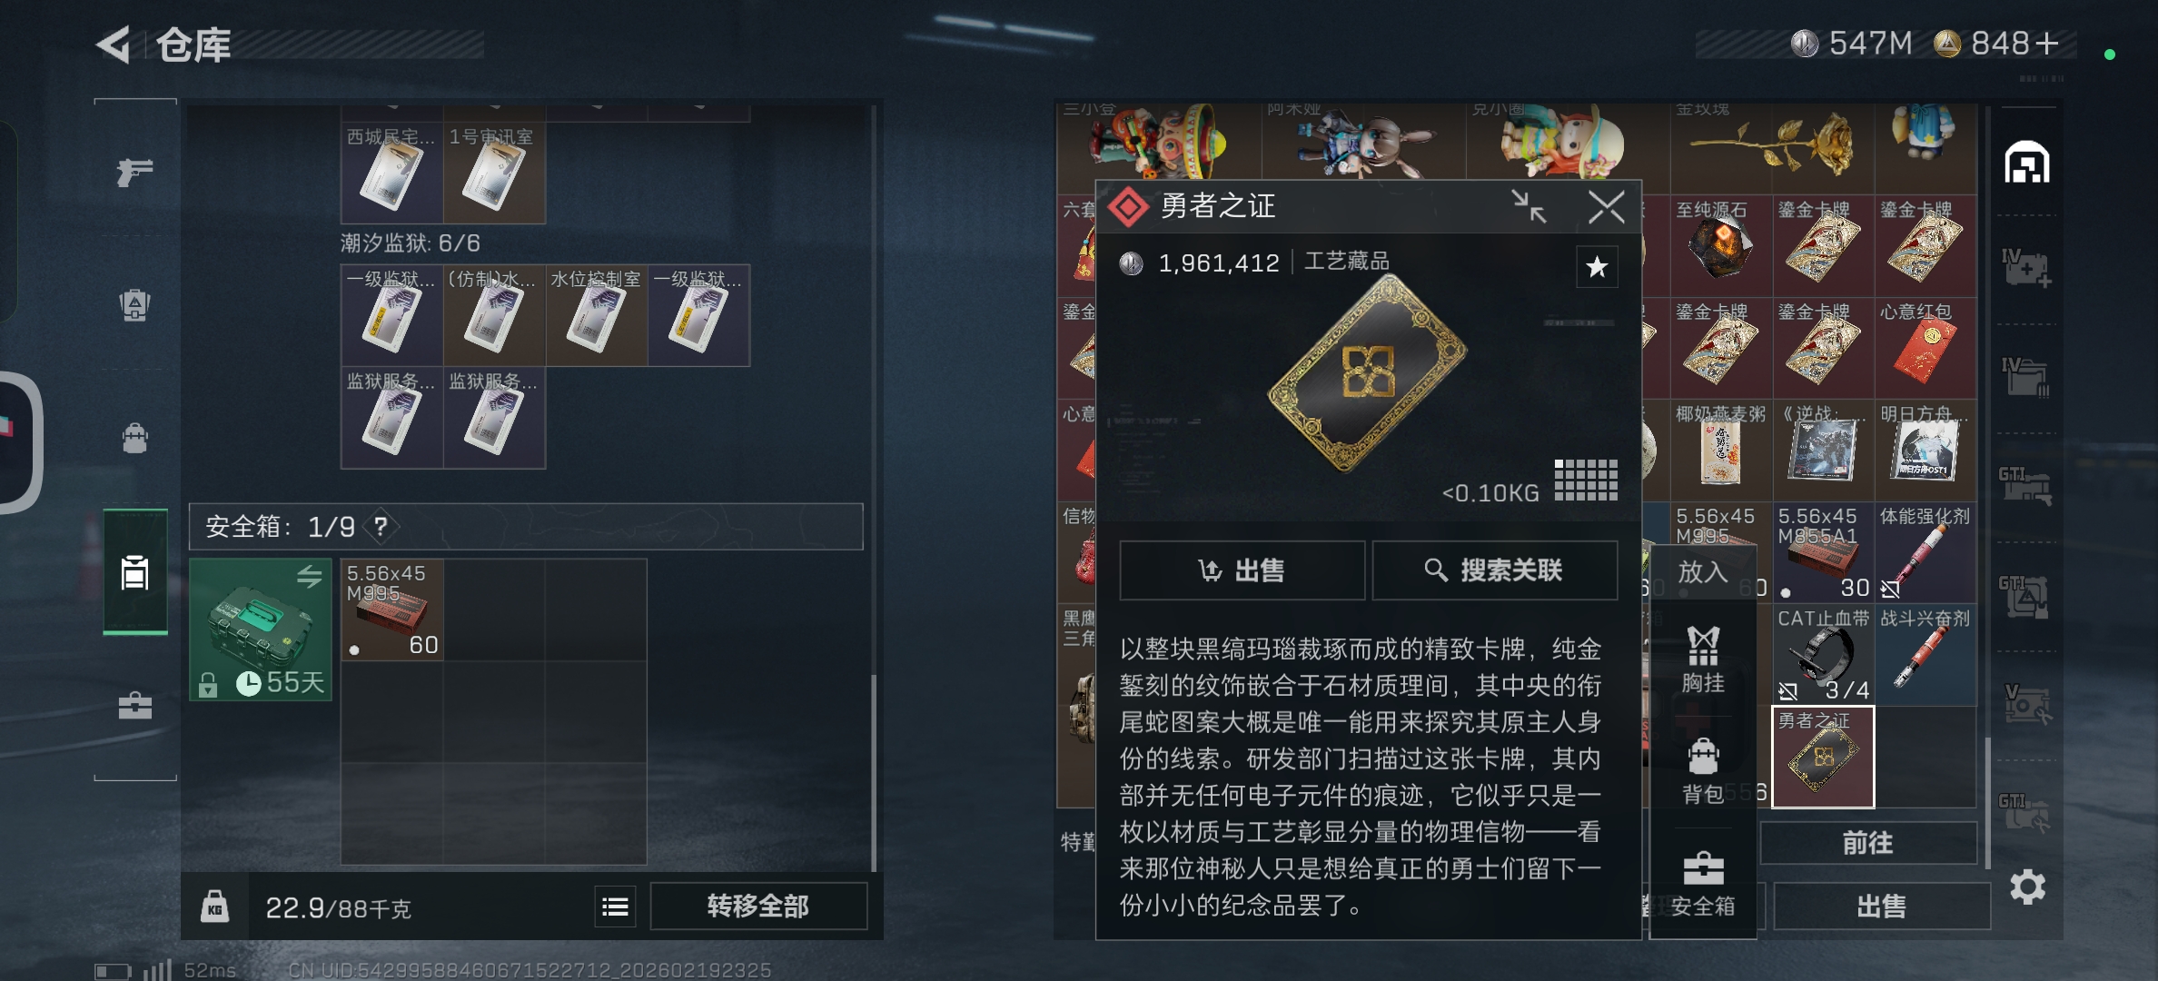The image size is (2158, 981).
Task: Collapse the item detail popup
Action: (1529, 206)
